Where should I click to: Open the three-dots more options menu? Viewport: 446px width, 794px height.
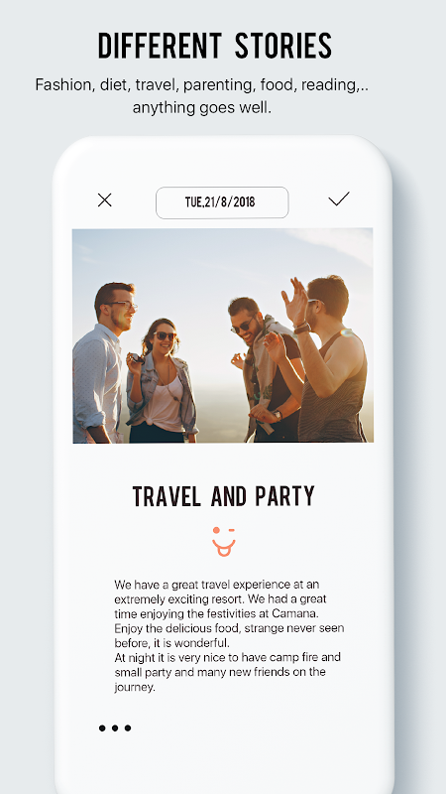(115, 728)
